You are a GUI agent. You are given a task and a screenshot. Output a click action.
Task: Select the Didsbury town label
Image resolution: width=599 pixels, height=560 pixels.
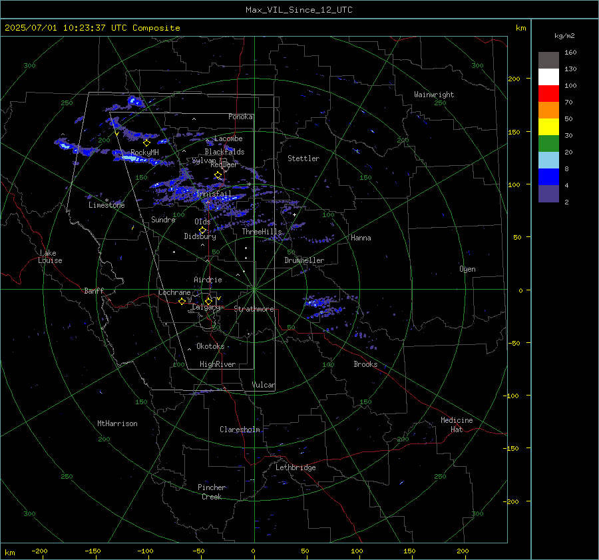(x=200, y=236)
